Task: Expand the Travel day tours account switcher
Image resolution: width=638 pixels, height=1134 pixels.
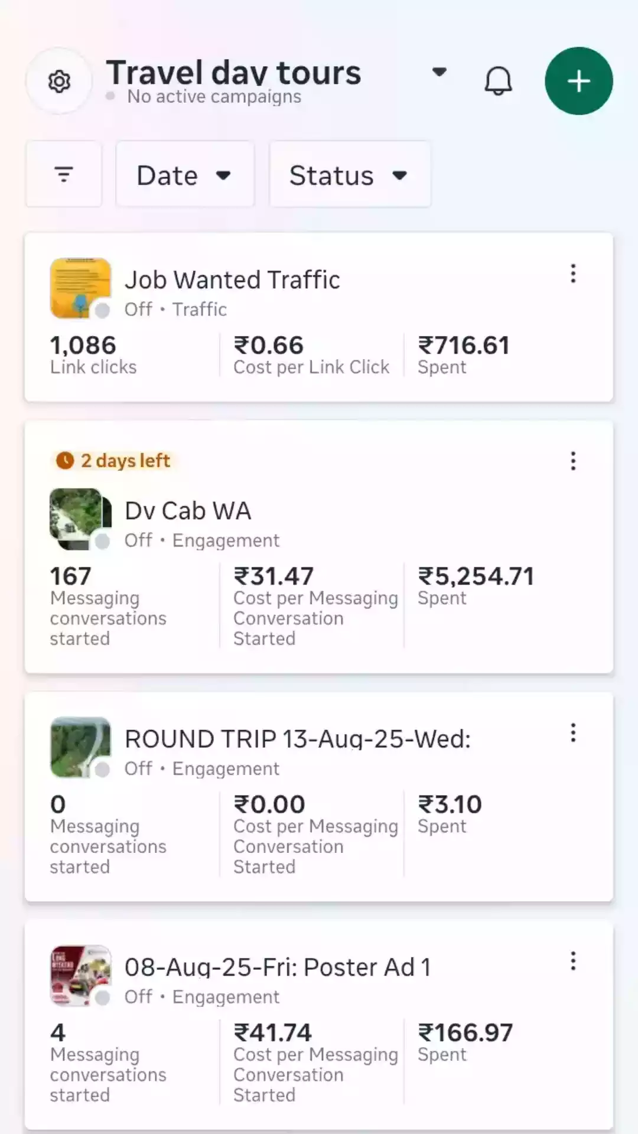Action: [x=439, y=72]
